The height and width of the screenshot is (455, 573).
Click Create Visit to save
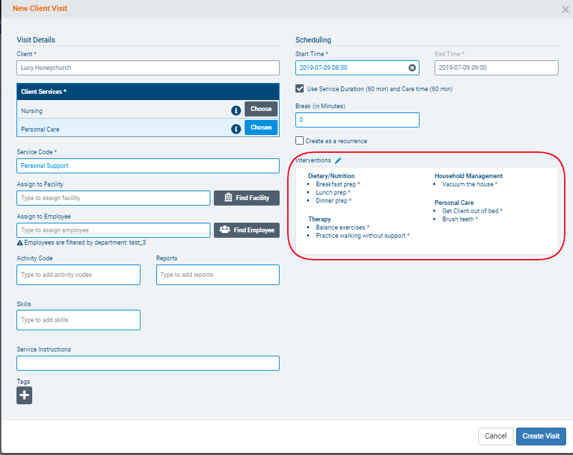click(x=541, y=436)
